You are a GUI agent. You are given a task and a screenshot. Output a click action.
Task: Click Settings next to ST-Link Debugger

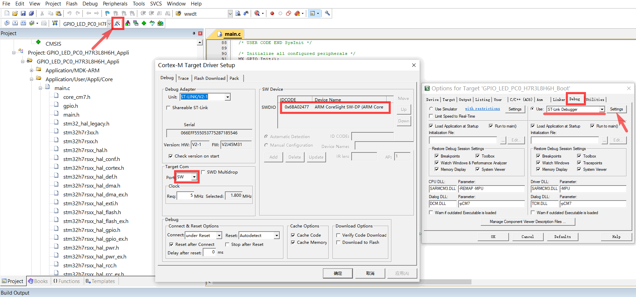pos(616,109)
